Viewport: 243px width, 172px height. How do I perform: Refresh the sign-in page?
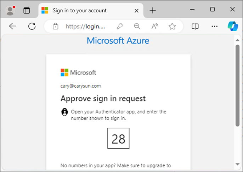coord(32,26)
